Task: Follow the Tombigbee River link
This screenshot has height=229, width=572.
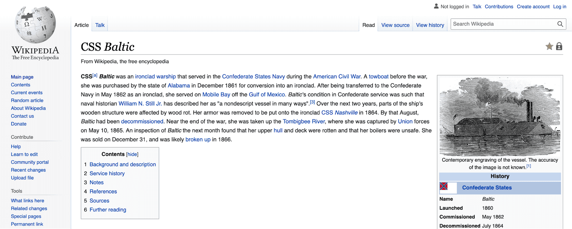Action: coord(304,122)
